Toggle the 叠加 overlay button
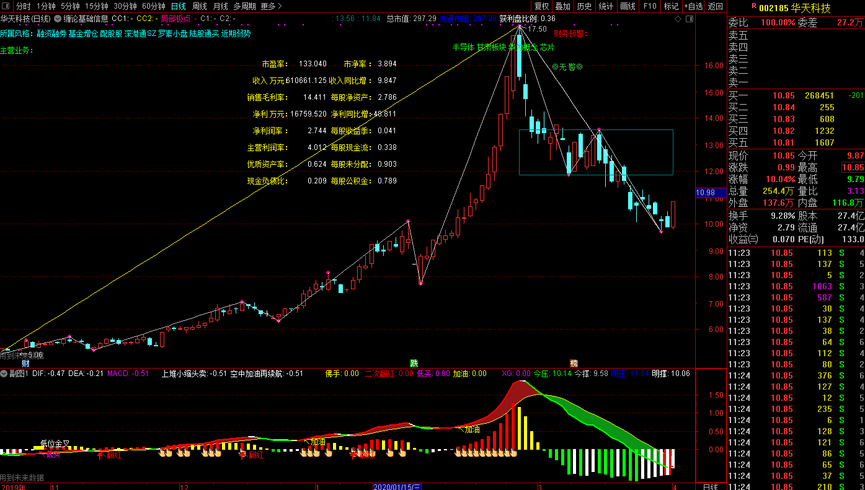 (x=563, y=6)
